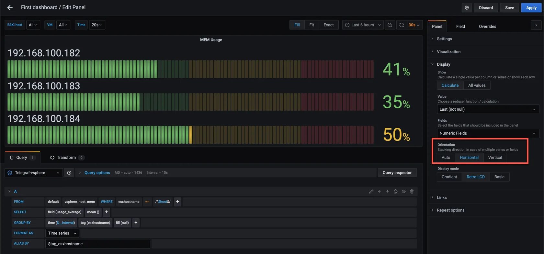Switch to the Field tab

tap(460, 27)
